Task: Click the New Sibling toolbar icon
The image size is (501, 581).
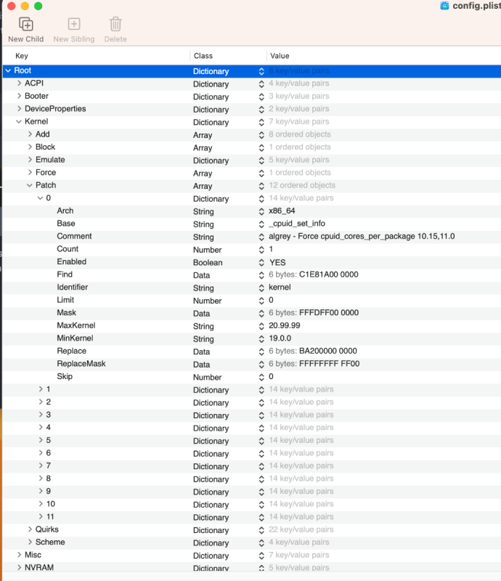Action: click(74, 24)
